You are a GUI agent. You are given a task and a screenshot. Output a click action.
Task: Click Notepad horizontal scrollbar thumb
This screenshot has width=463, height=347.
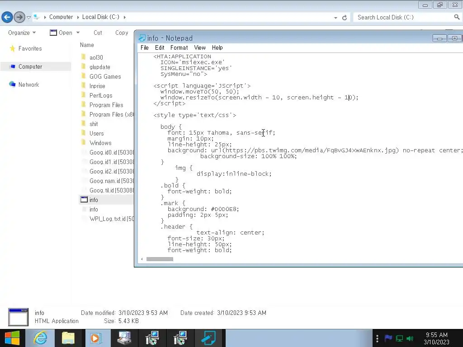160,259
